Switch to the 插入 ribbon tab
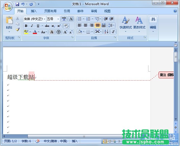 tap(34, 11)
